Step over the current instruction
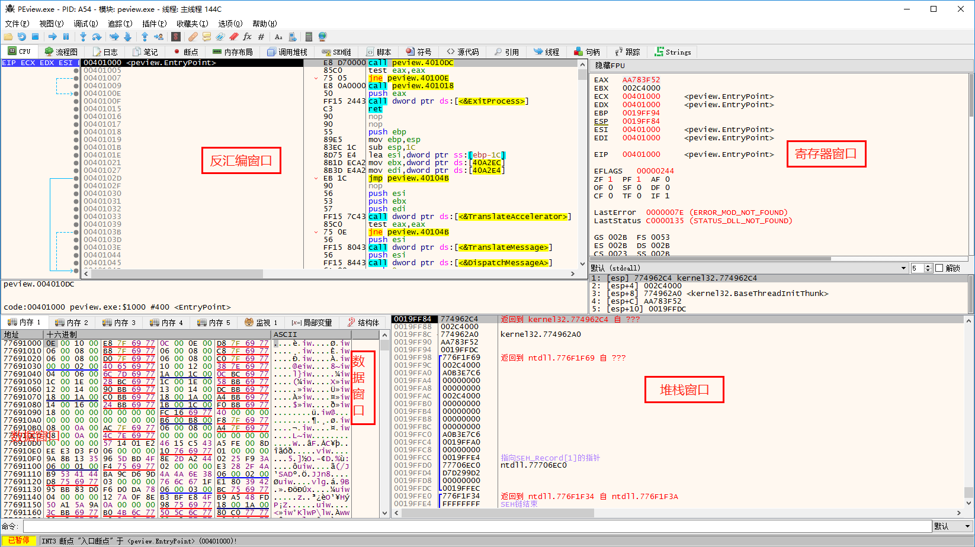This screenshot has width=975, height=547. (x=97, y=37)
